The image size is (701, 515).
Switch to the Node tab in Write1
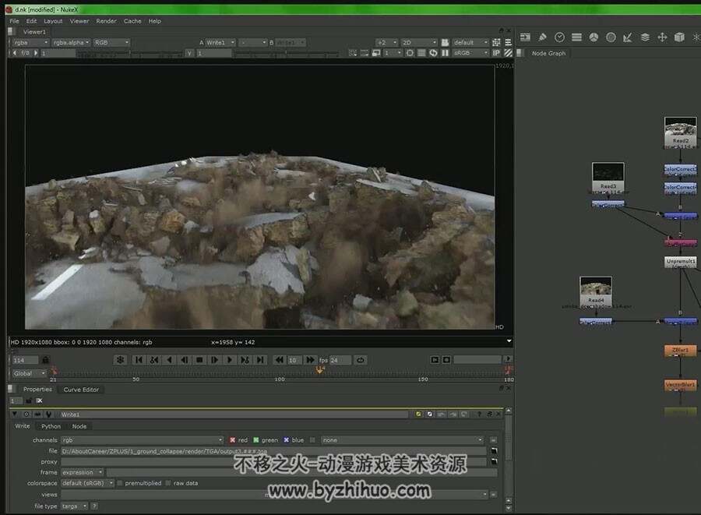(x=79, y=426)
